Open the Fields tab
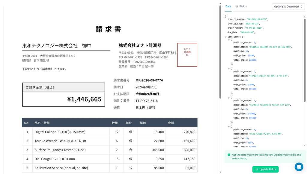 coord(241,7)
